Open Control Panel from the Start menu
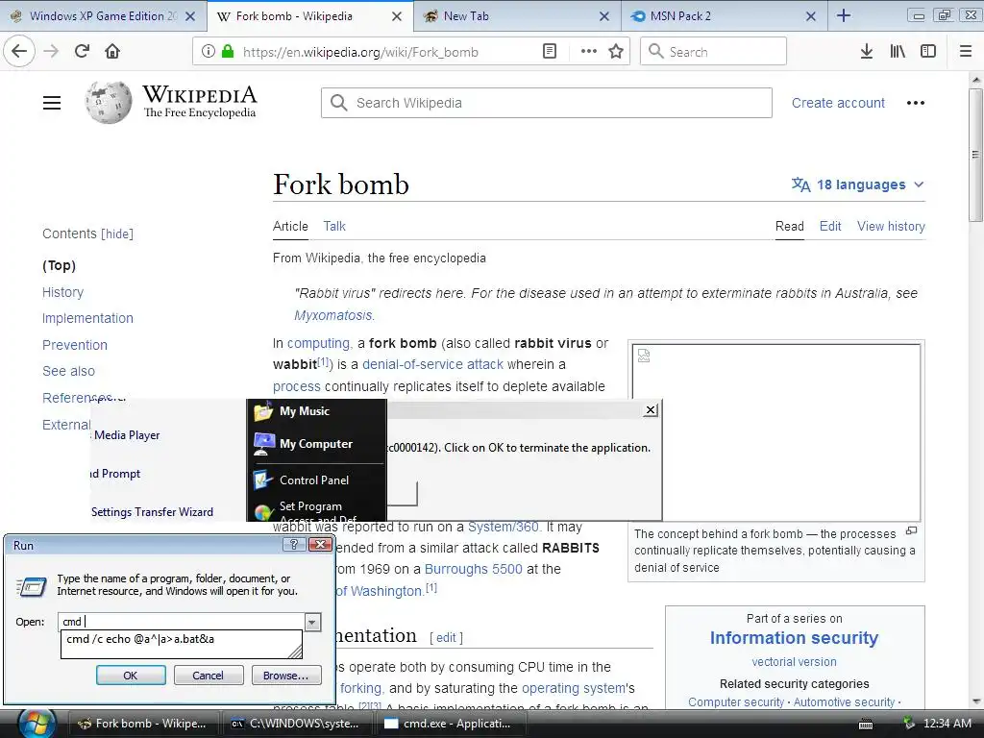984x738 pixels. coord(314,480)
